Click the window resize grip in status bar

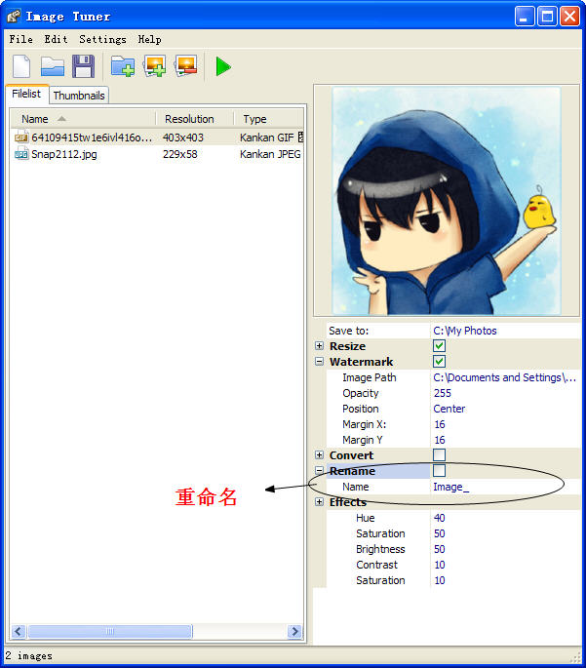[575, 657]
